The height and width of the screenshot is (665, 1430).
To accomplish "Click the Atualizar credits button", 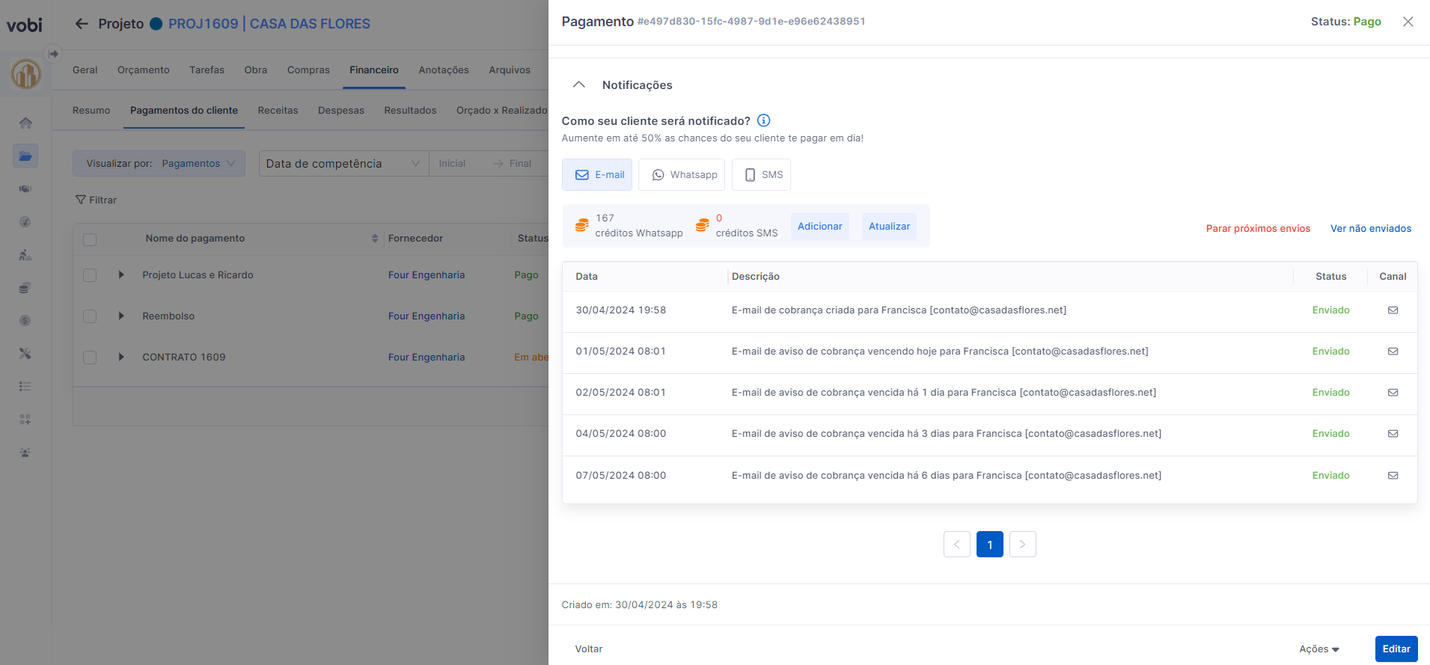I will [889, 227].
